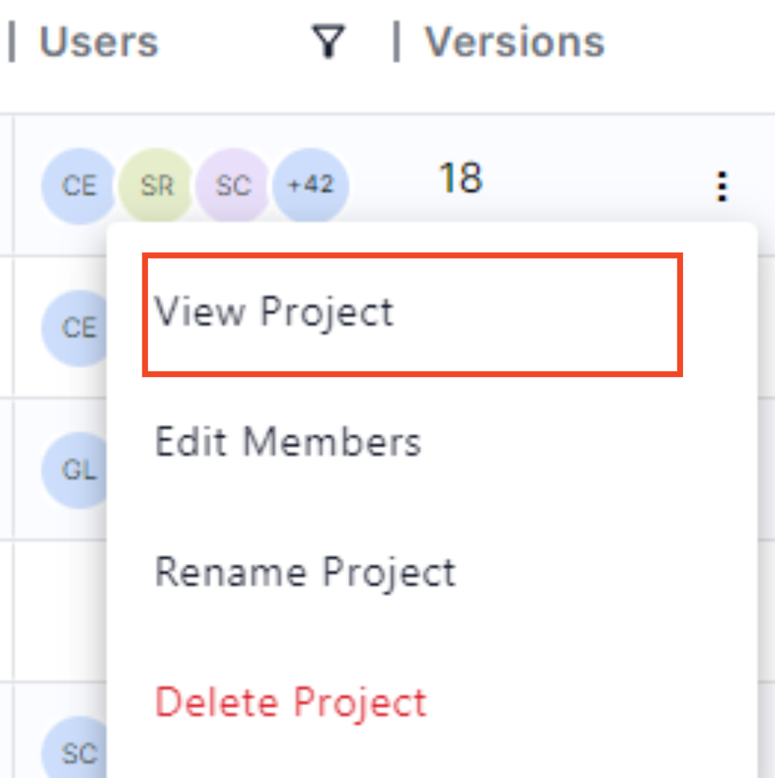Click the Versions column header
The image size is (775, 778).
tap(515, 42)
